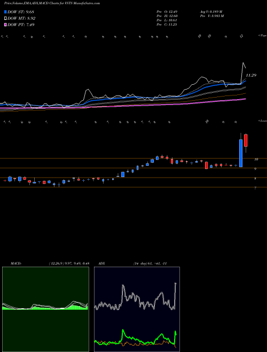
Task: Click the 'Avg V: 0.189 M' volume text
Action: pyautogui.click(x=211, y=12)
